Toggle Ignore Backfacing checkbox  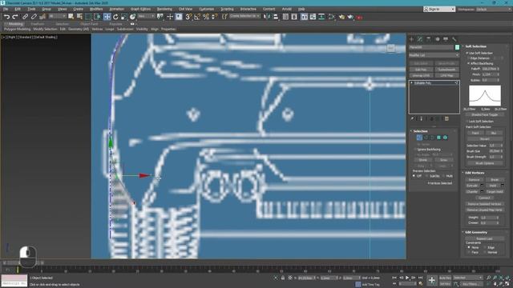pos(415,150)
